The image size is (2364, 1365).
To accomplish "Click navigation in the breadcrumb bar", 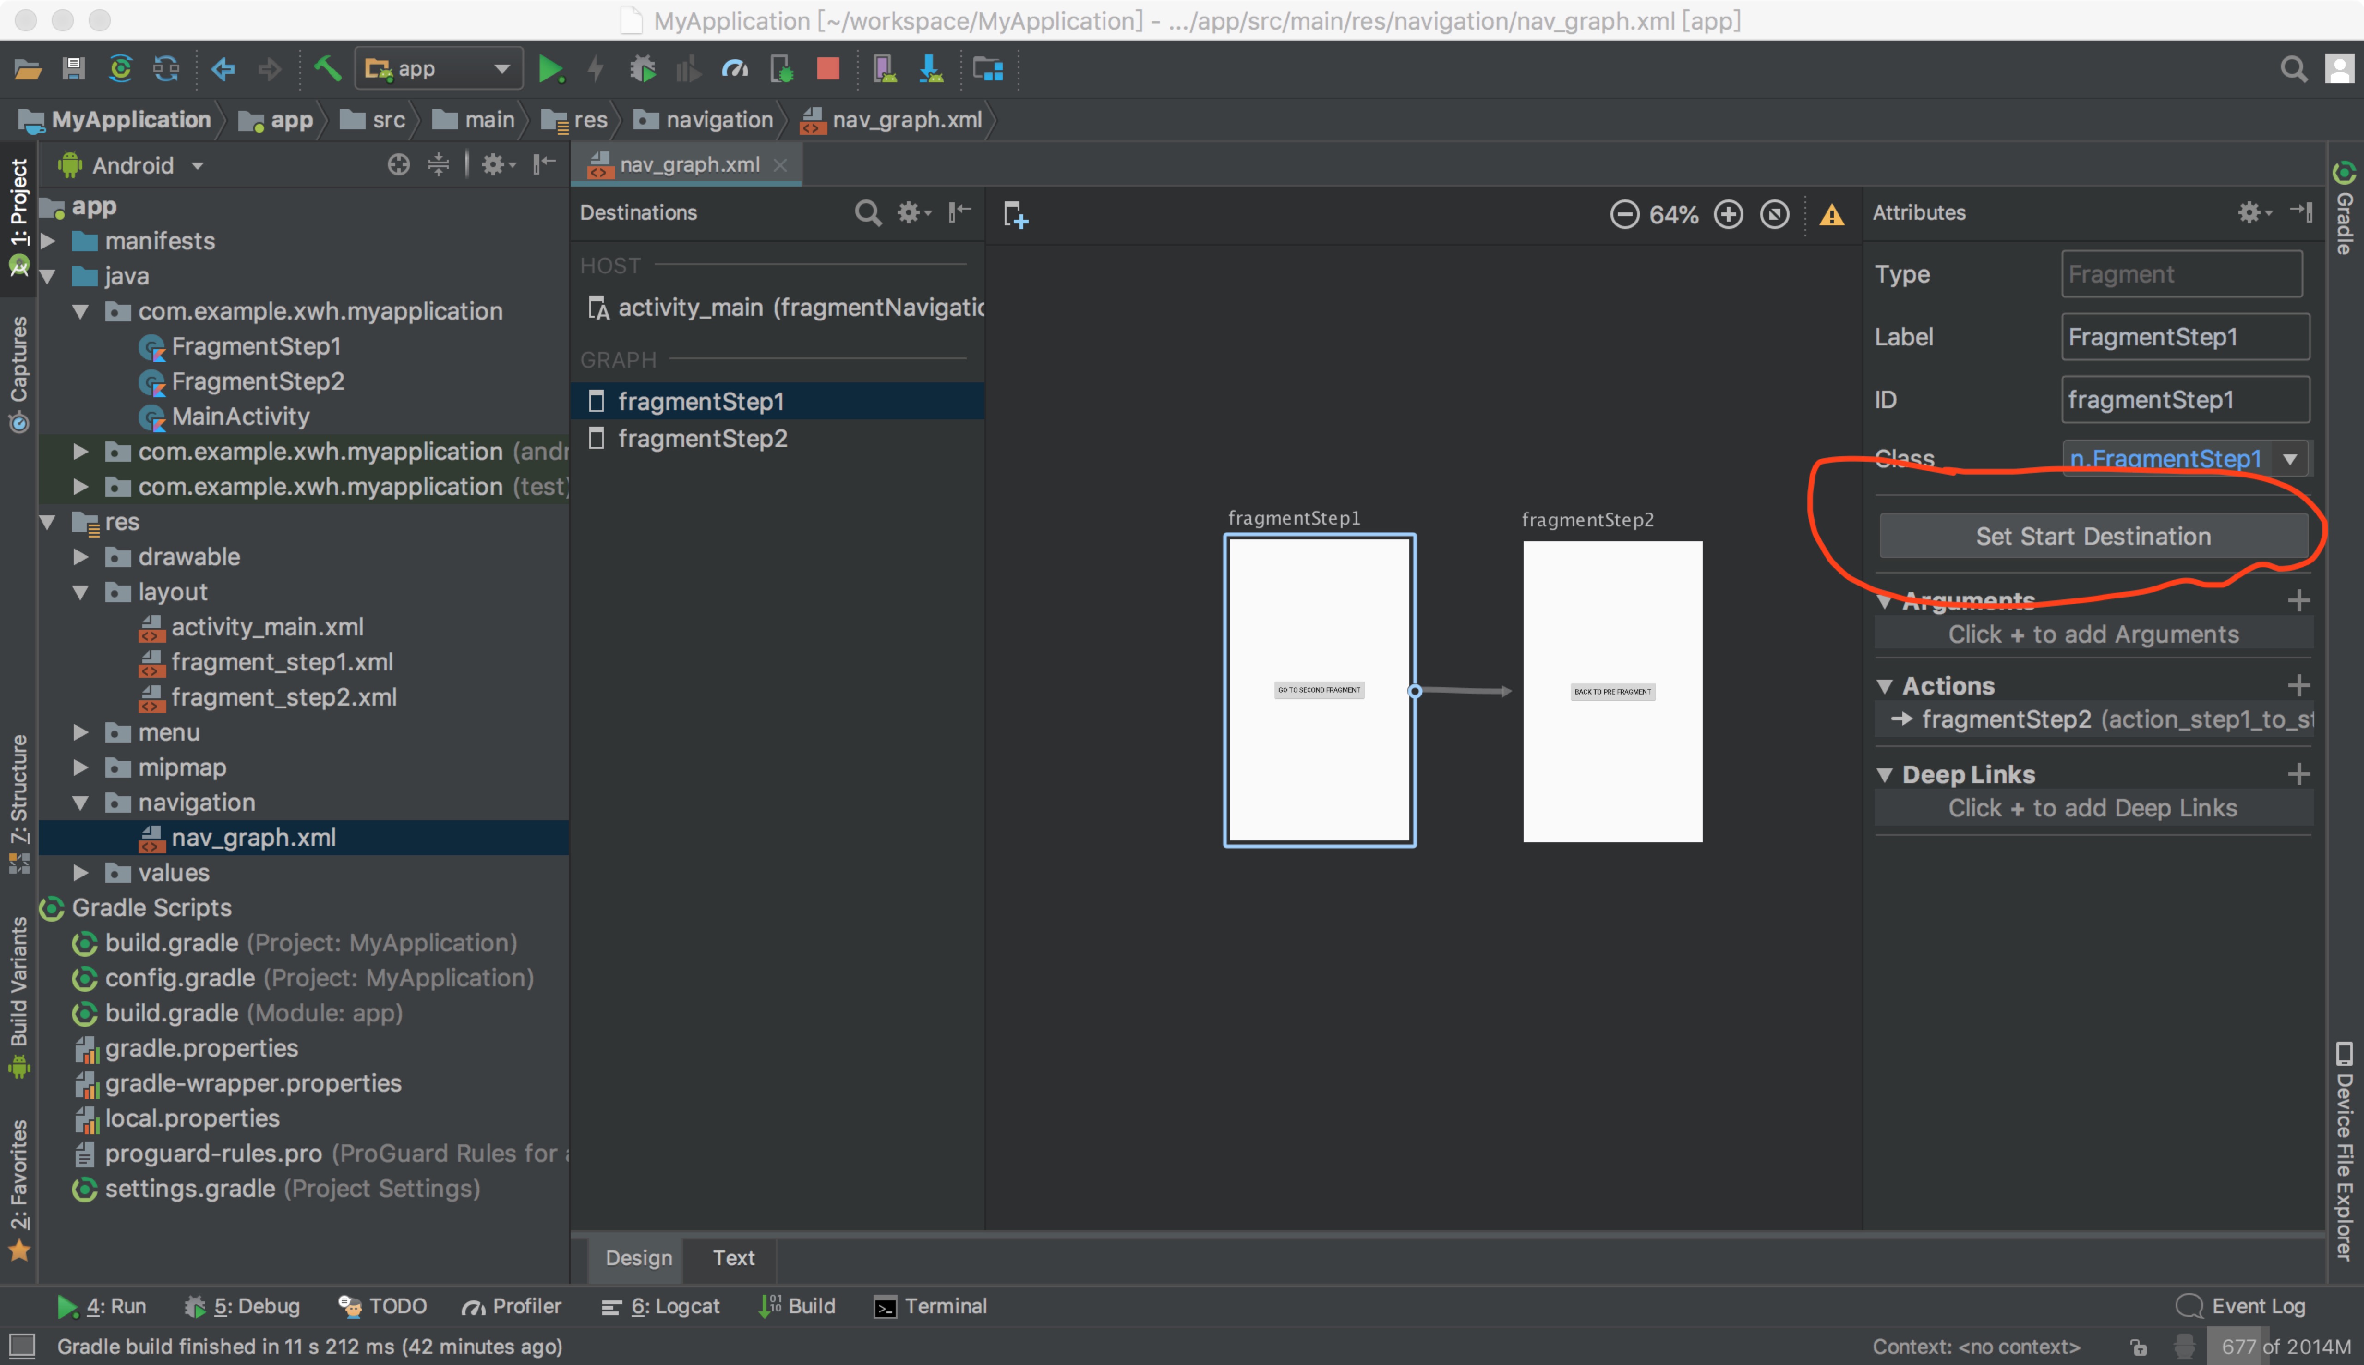I will (704, 120).
